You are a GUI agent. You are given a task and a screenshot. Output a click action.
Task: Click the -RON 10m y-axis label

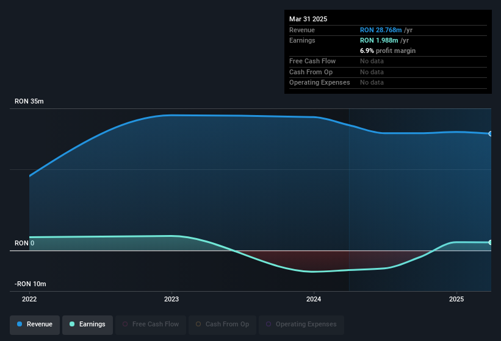(31, 284)
